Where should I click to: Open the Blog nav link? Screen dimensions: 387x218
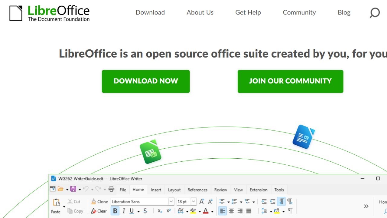point(344,12)
